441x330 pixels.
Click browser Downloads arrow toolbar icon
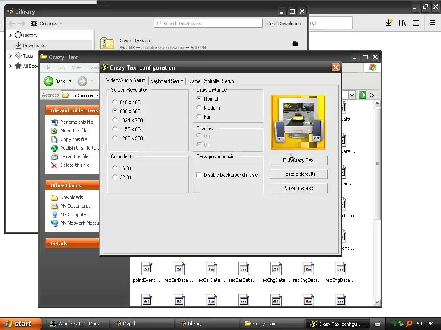point(389,23)
